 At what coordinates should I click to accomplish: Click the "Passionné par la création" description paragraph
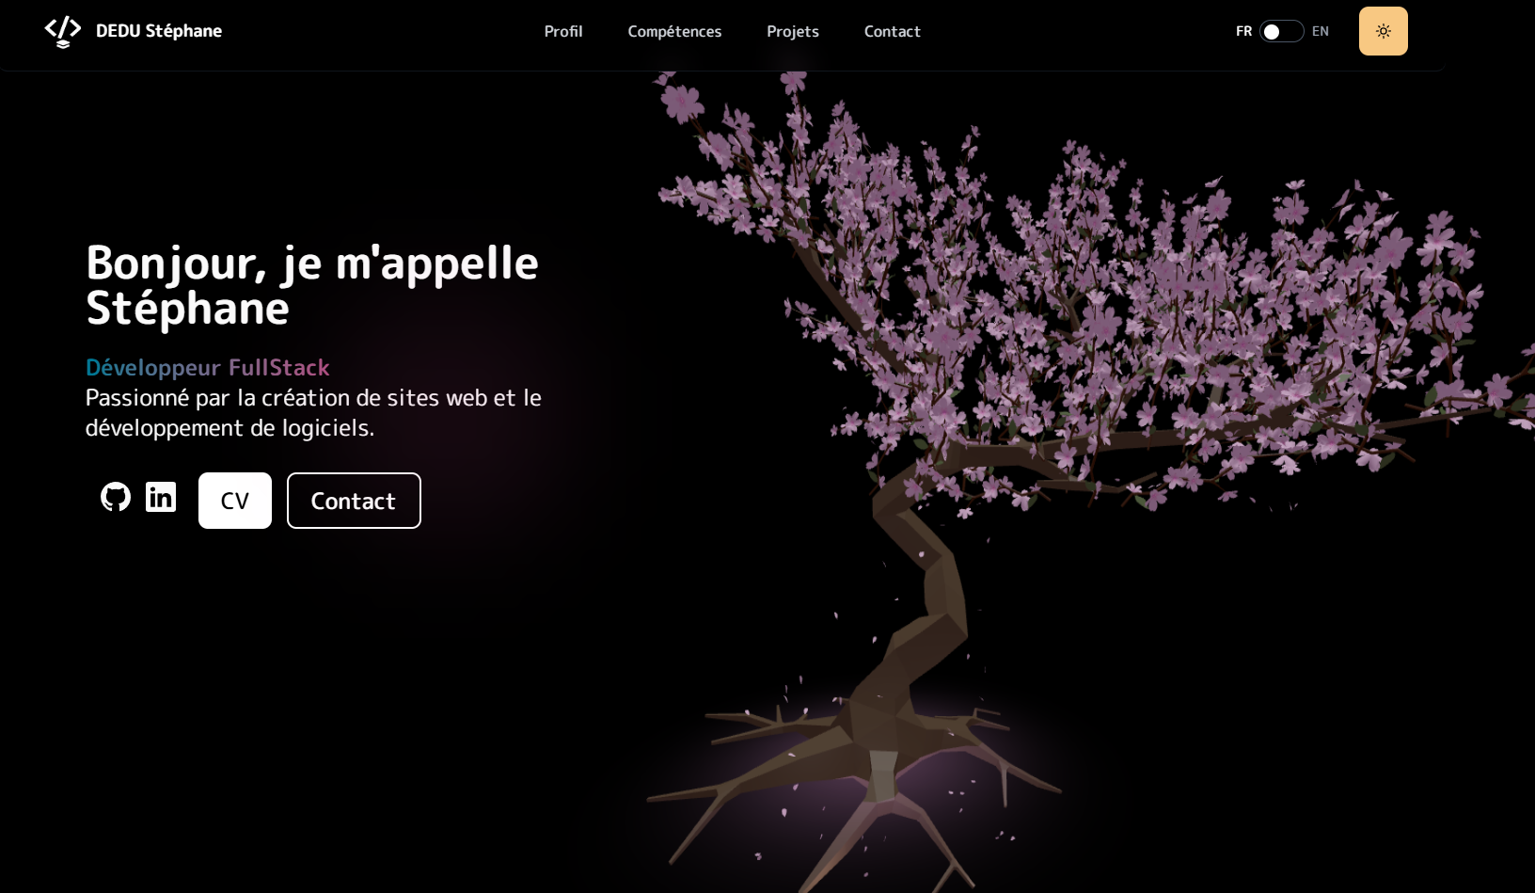pos(313,412)
